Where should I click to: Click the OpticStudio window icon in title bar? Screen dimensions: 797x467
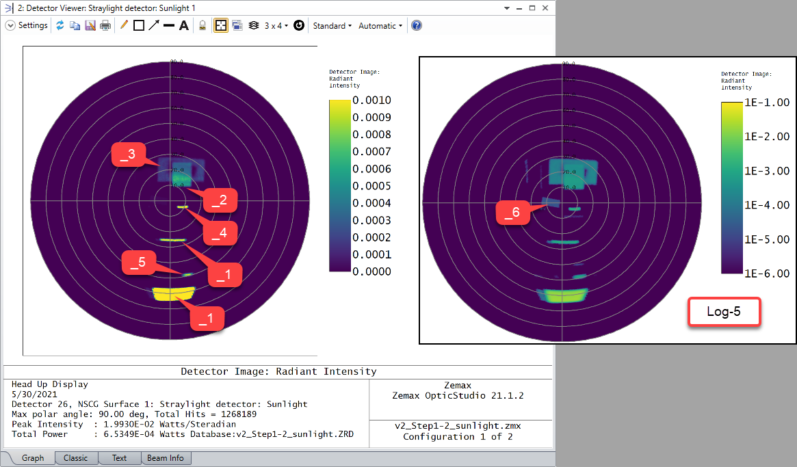8,8
